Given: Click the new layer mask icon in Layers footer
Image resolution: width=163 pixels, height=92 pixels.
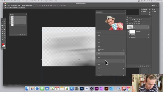Looking at the screenshot, I should 140,66.
